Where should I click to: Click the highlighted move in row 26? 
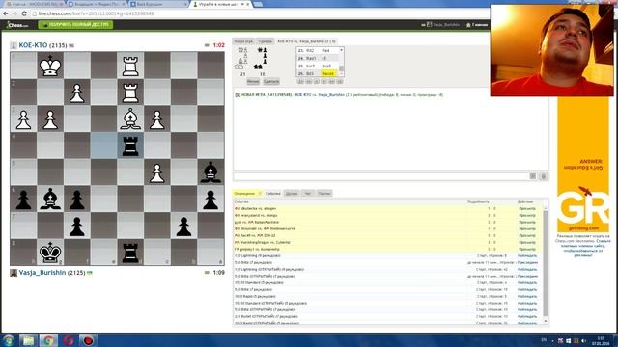[x=328, y=73]
